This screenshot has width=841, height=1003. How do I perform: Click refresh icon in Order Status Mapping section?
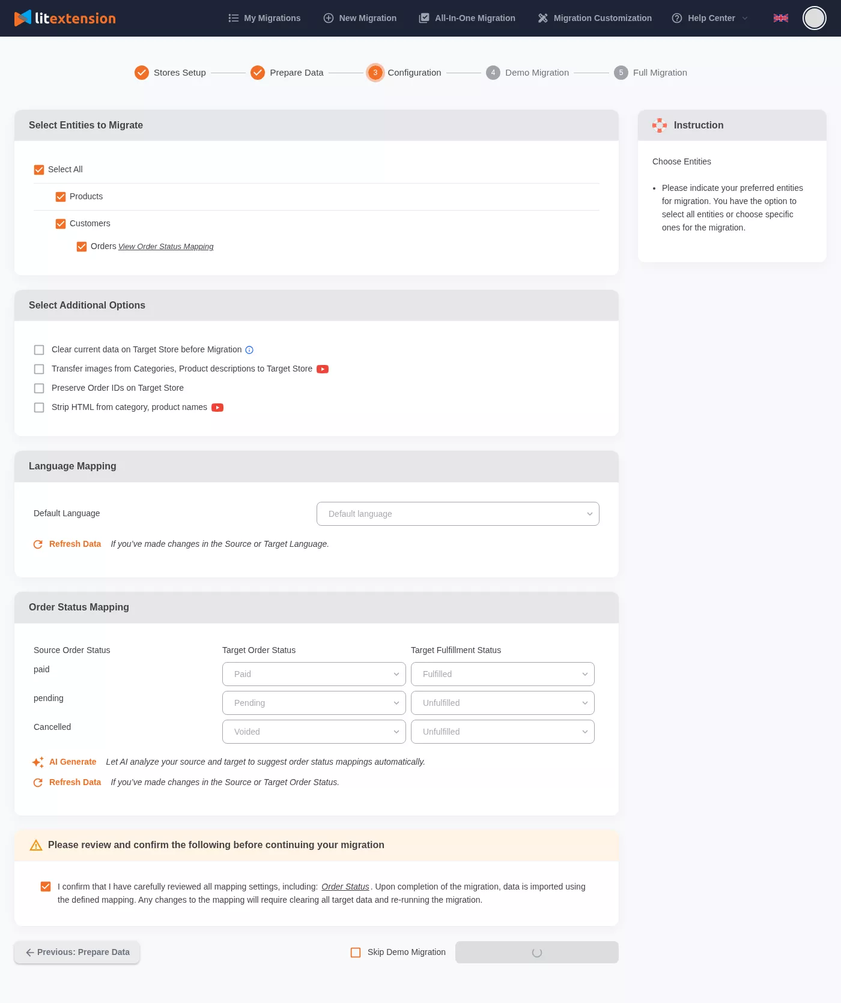point(38,783)
